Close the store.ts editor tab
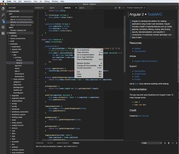The width and height of the screenshot is (179, 154). 76,8
